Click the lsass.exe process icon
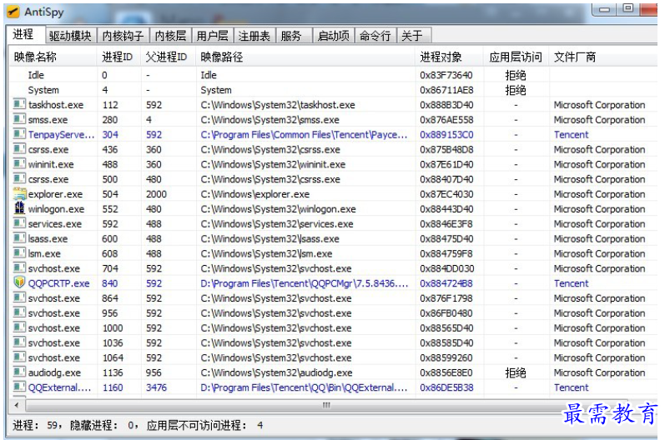Viewport: 665px width, 440px height. point(19,238)
